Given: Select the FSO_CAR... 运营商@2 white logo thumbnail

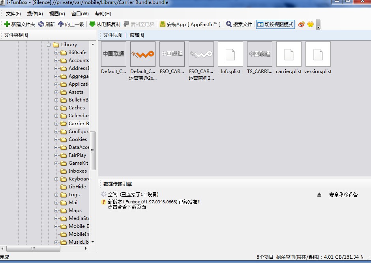Looking at the screenshot, I should [201, 54].
